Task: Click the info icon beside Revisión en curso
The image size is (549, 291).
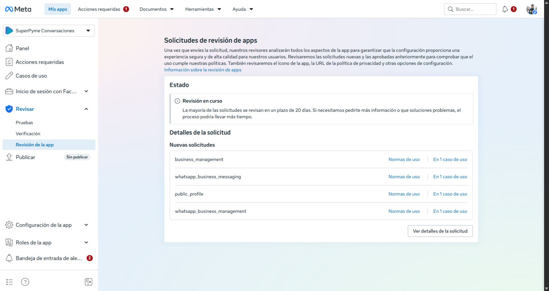Action: click(177, 101)
